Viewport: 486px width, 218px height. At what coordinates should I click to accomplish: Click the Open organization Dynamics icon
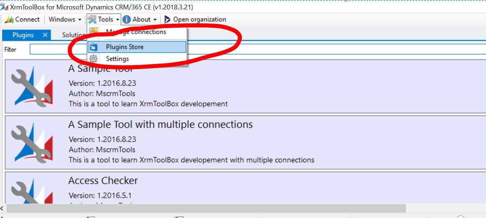167,19
